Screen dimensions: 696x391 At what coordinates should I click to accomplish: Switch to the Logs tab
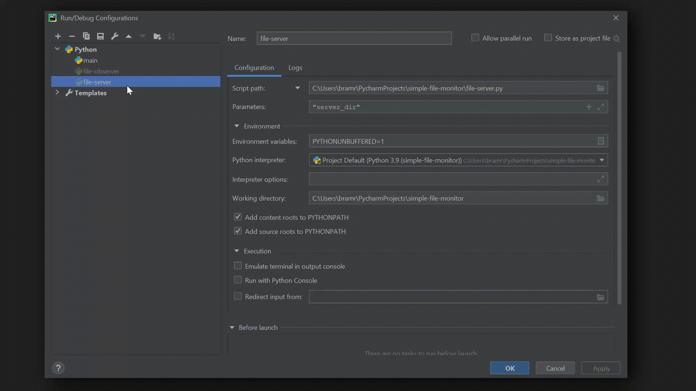(295, 68)
